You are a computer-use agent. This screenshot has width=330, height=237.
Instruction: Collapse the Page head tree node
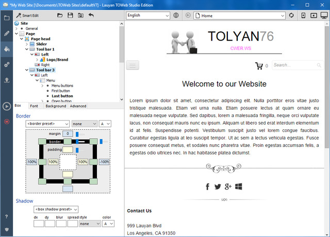22,39
